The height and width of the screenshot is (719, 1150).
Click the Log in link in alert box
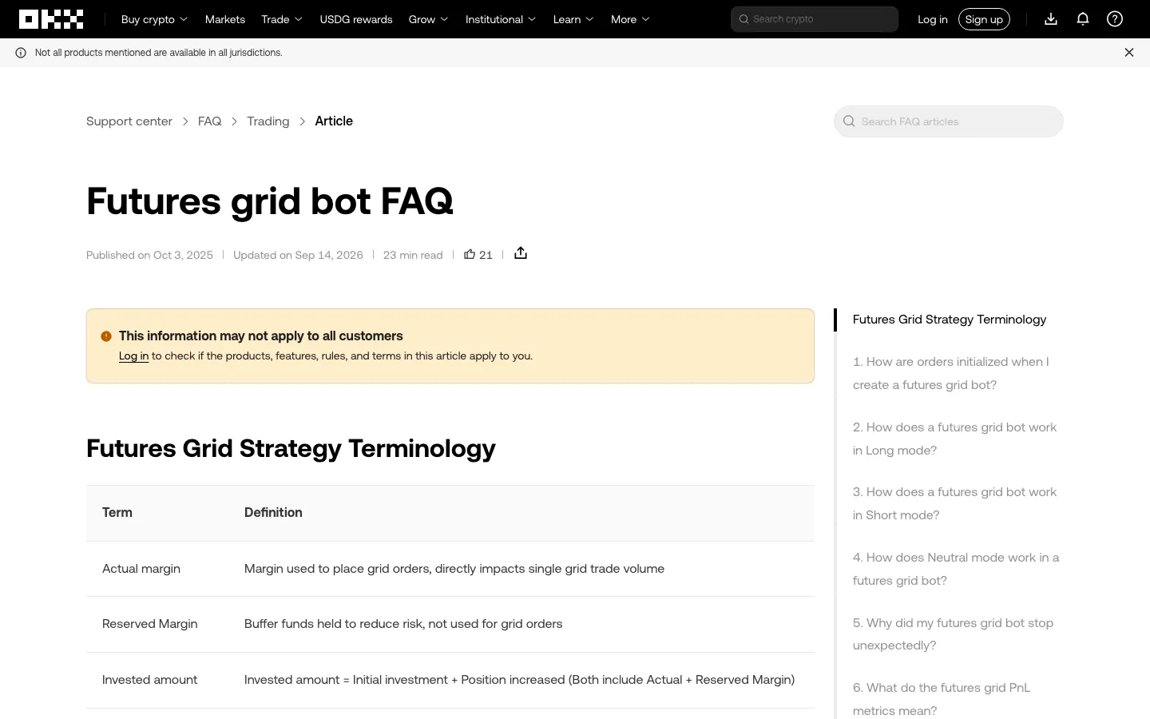coord(133,356)
